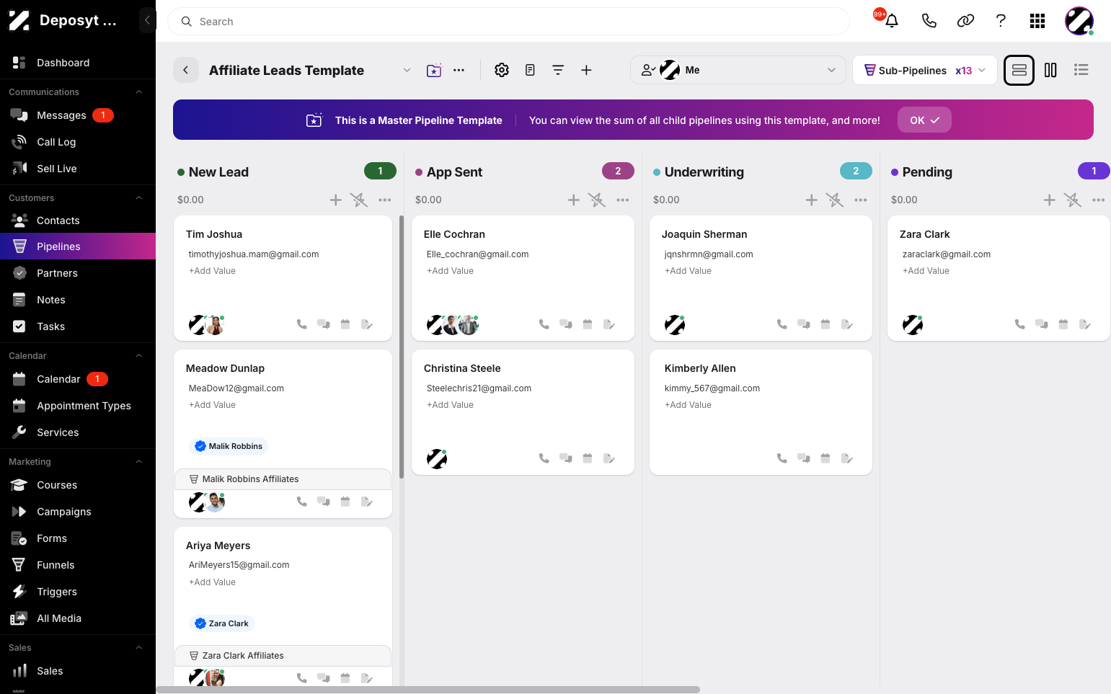Collapse the Marketing section

click(x=139, y=462)
